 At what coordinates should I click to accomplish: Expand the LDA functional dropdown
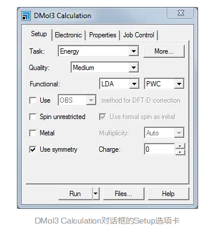click(x=134, y=84)
